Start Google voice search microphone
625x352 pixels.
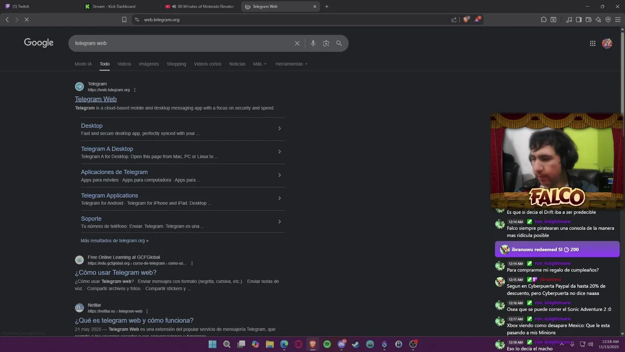(313, 43)
